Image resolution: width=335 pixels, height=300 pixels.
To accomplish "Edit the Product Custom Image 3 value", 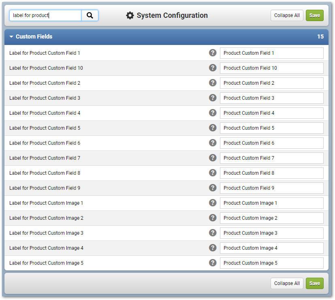I will [271, 233].
